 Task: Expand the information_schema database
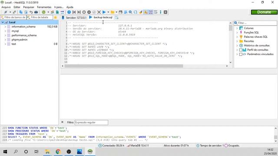coord(5,27)
